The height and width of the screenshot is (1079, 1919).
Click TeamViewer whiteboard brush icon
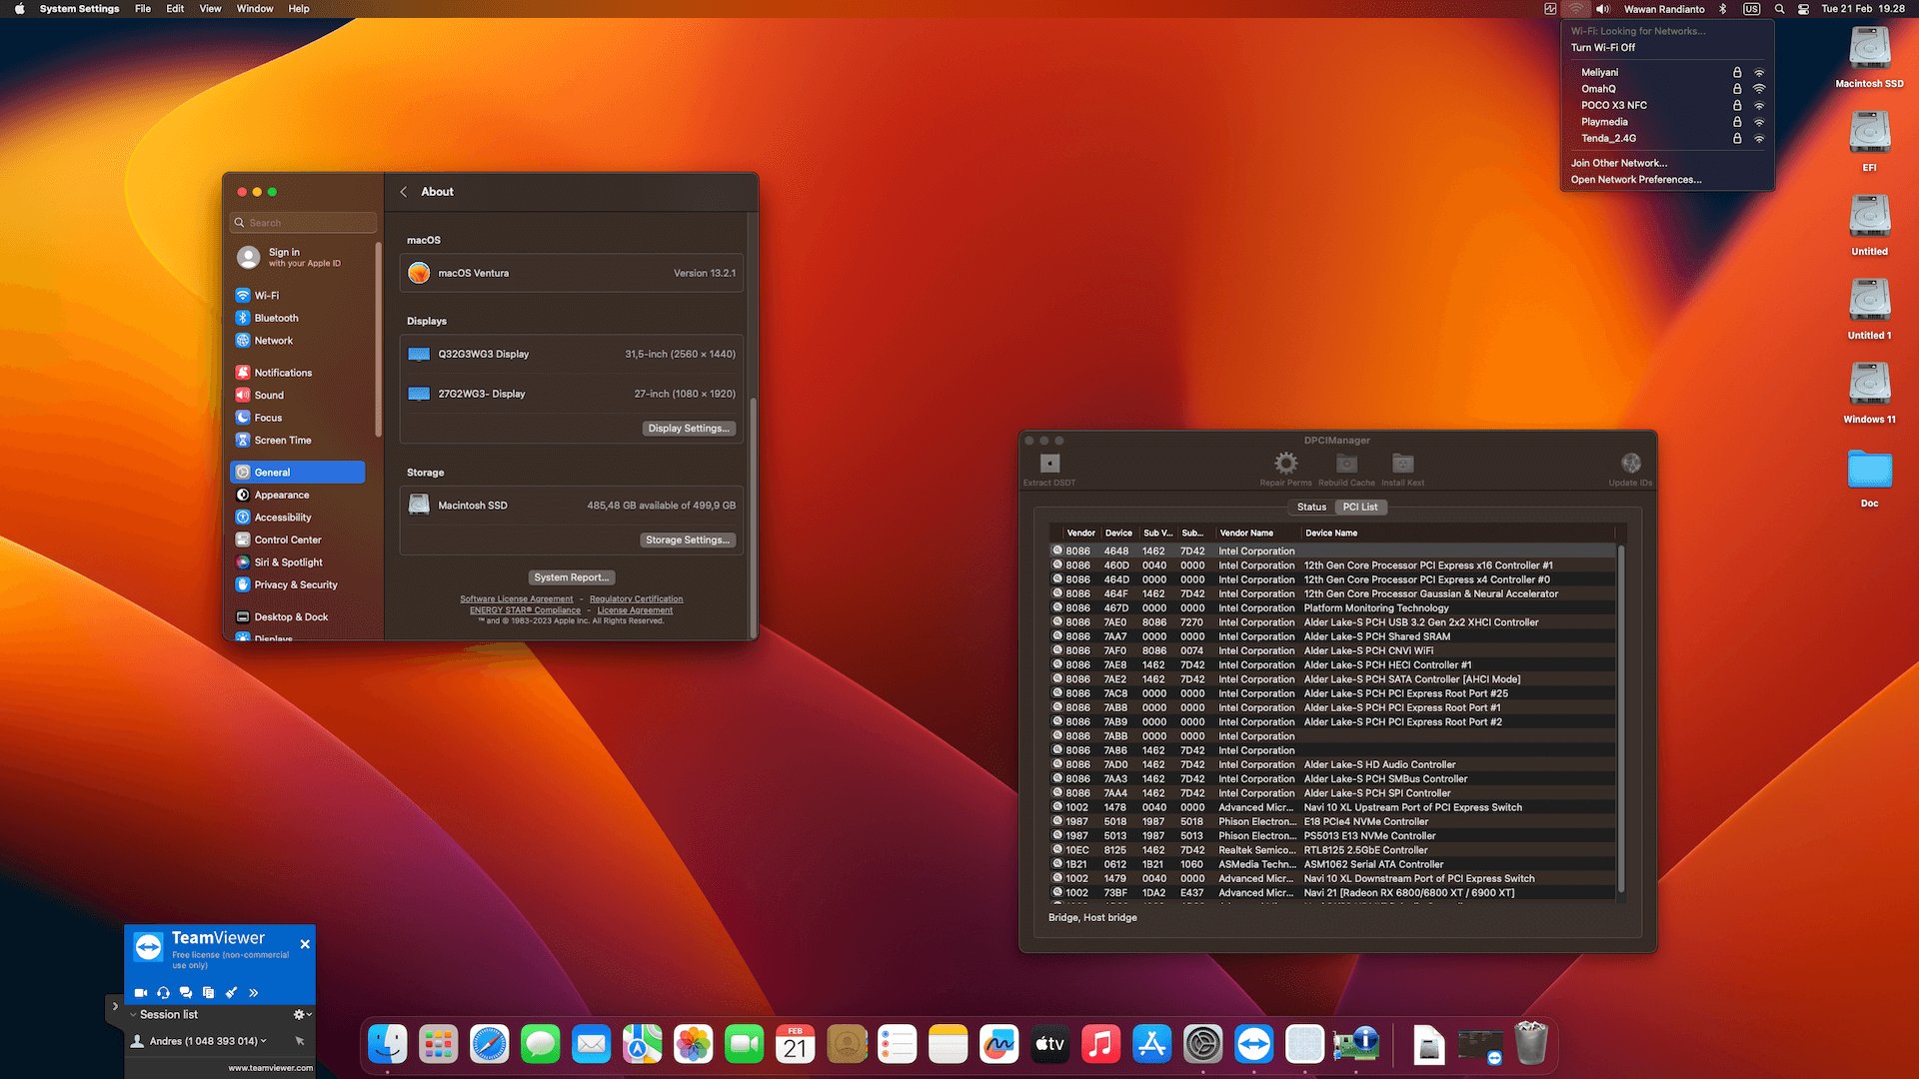[231, 992]
